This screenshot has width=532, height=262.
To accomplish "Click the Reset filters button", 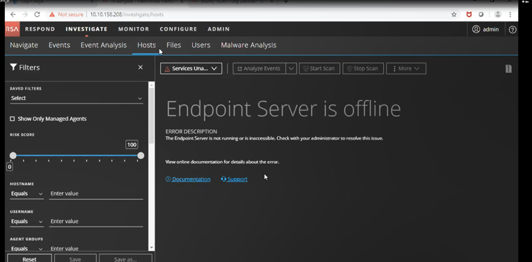I will click(29, 259).
